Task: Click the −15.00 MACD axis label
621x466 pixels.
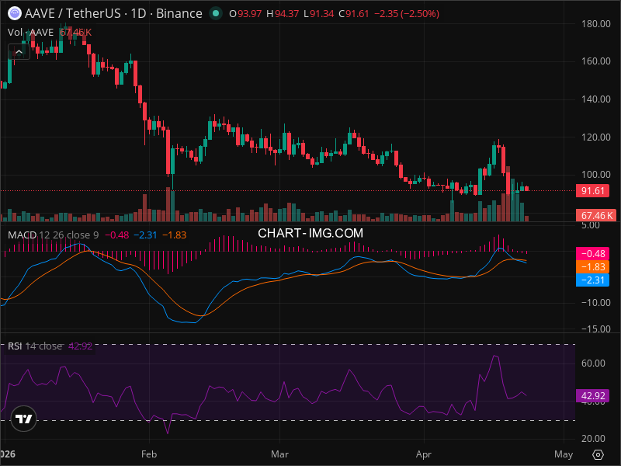Action: [595, 329]
